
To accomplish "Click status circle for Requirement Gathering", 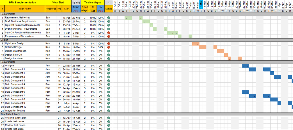I will coord(108,18).
